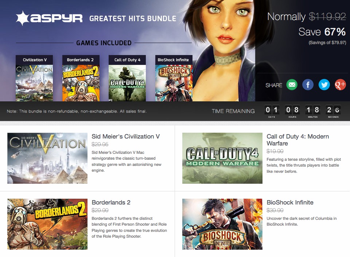Click the Civilization V banner tab label
The height and width of the screenshot is (257, 350).
click(x=34, y=60)
